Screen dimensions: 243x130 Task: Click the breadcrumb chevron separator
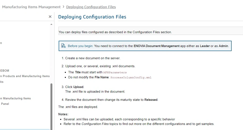[x=63, y=7]
